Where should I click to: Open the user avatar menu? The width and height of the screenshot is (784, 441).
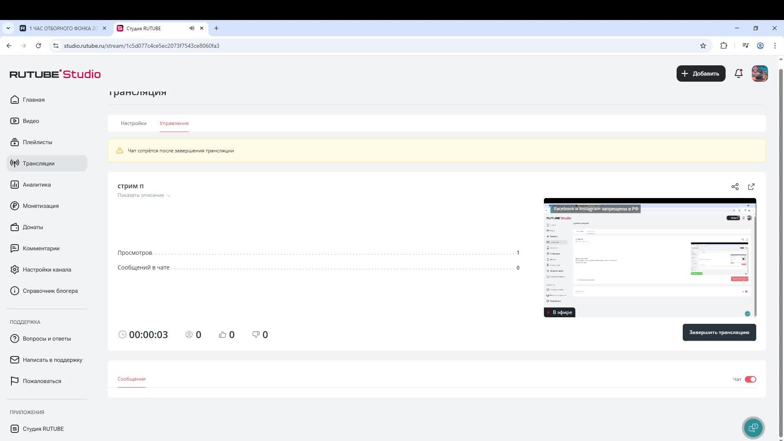tap(759, 73)
